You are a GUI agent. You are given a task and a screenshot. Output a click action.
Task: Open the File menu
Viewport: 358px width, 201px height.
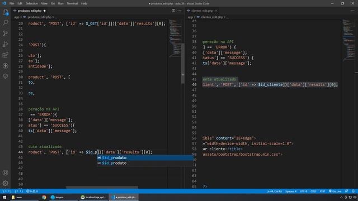[12, 3]
